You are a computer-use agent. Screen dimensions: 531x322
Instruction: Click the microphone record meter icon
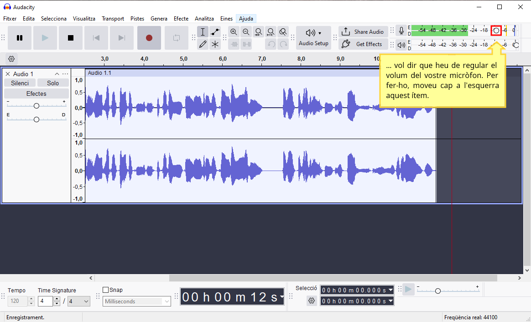[401, 31]
